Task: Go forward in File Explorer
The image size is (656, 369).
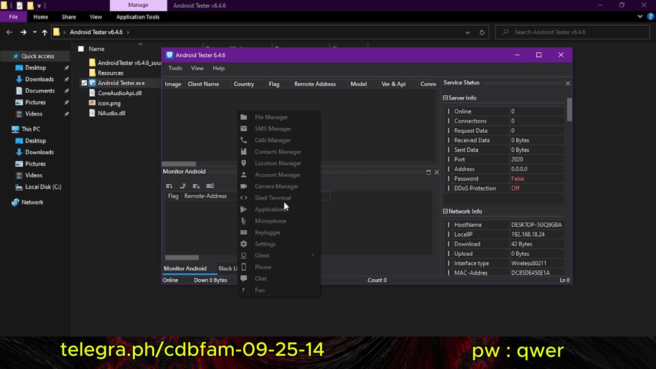Action: (23, 32)
